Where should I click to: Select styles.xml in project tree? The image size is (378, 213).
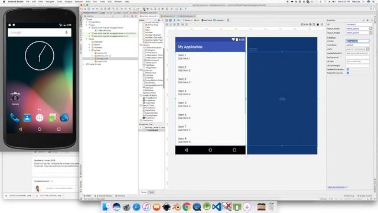tap(102, 62)
